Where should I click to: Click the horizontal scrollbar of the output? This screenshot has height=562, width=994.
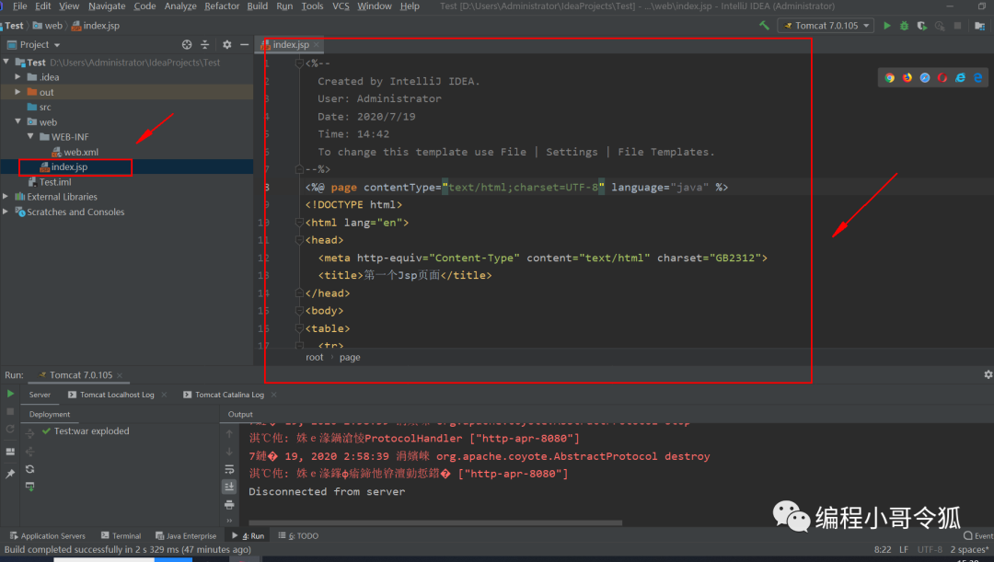(x=434, y=522)
